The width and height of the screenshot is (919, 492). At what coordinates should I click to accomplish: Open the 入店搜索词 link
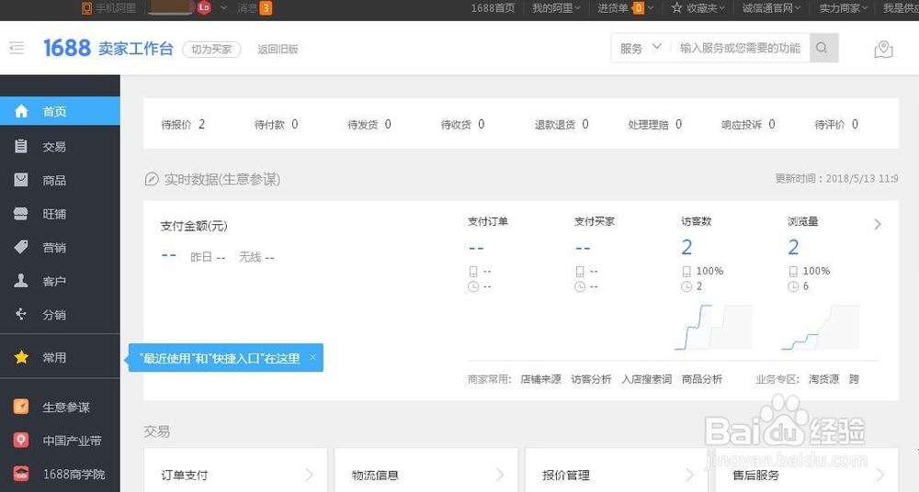(x=646, y=379)
